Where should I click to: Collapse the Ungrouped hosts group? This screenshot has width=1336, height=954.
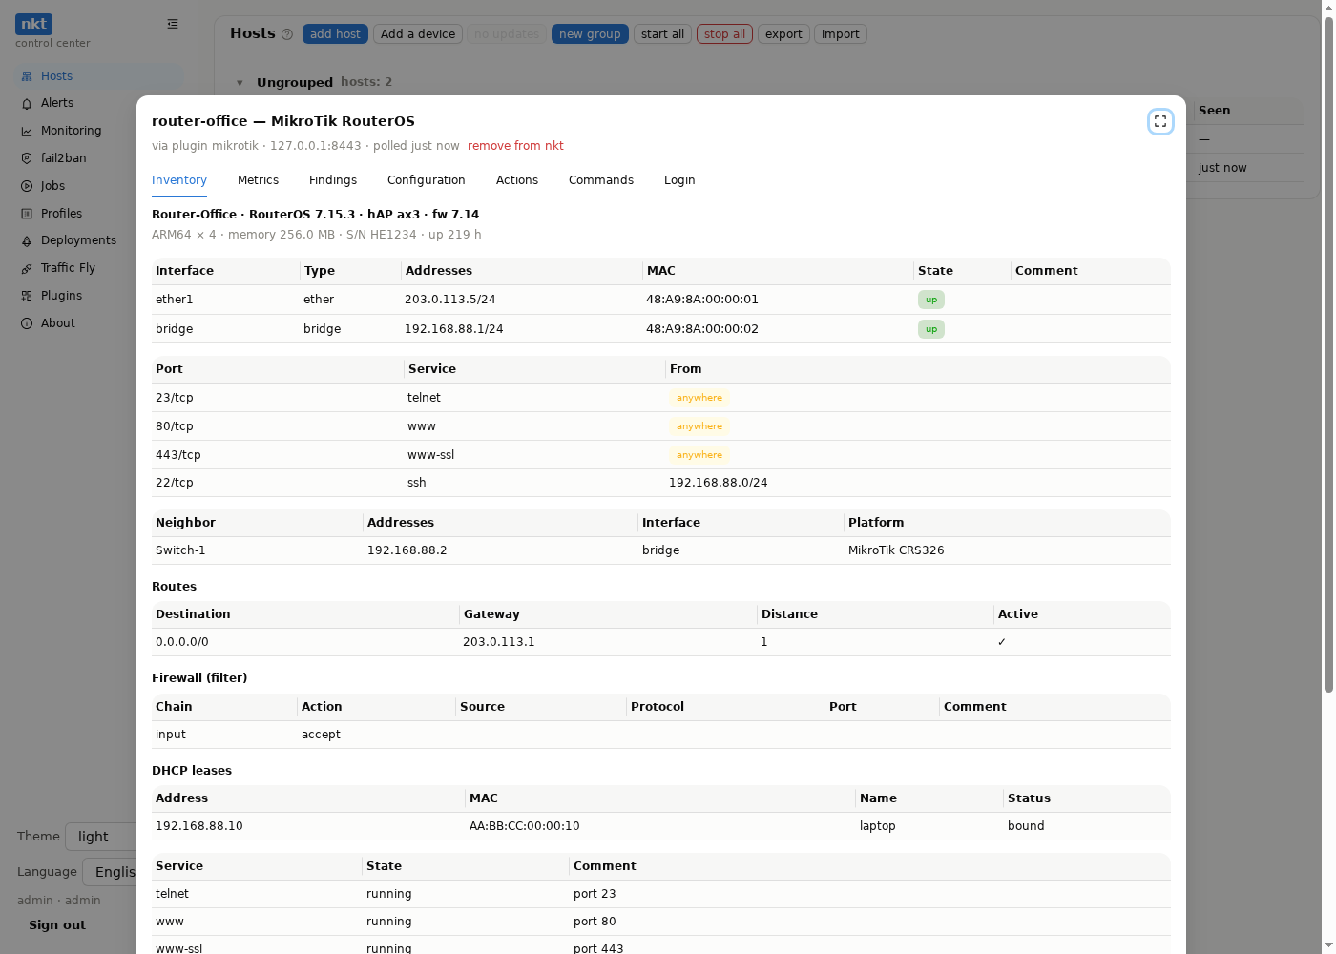point(240,83)
